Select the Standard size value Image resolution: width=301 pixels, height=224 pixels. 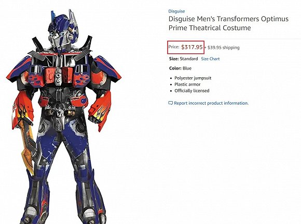coord(189,59)
